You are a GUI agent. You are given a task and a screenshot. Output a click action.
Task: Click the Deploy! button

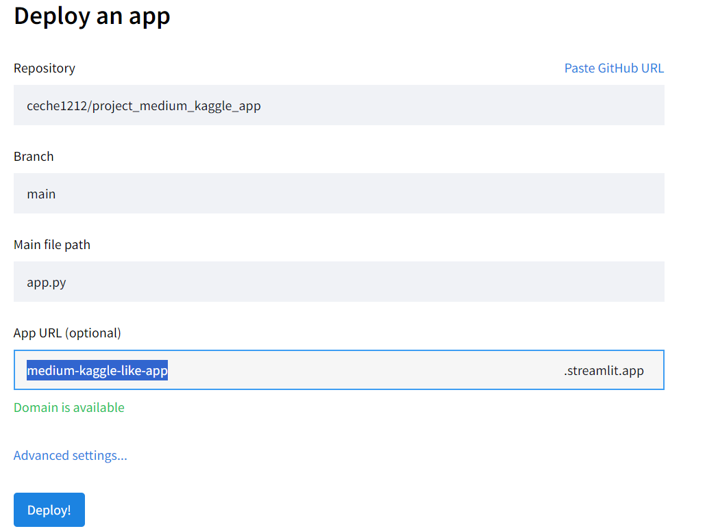pyautogui.click(x=49, y=510)
